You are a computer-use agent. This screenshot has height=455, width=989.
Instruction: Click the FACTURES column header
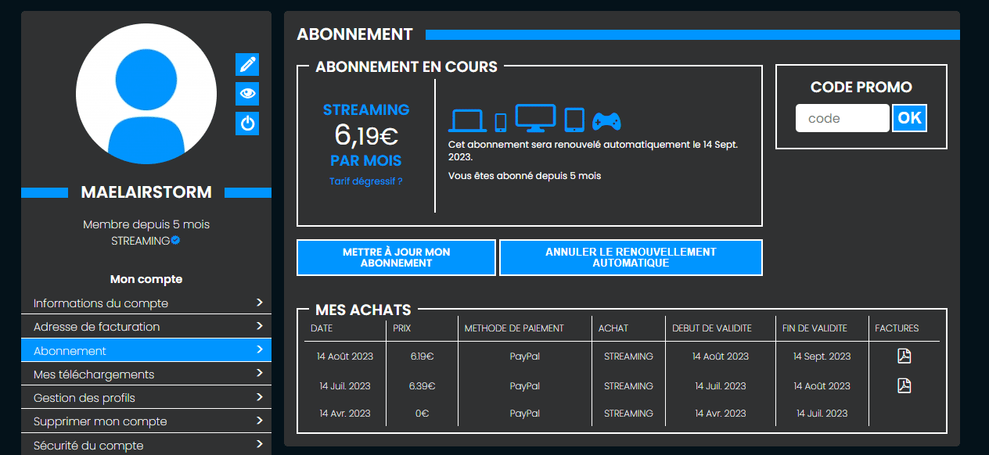click(x=897, y=328)
